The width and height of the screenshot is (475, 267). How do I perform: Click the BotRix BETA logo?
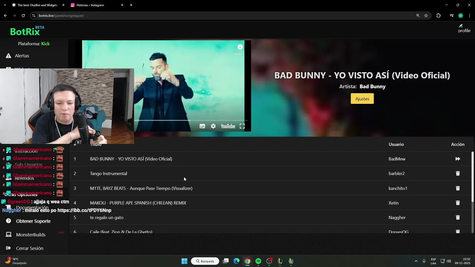27,31
